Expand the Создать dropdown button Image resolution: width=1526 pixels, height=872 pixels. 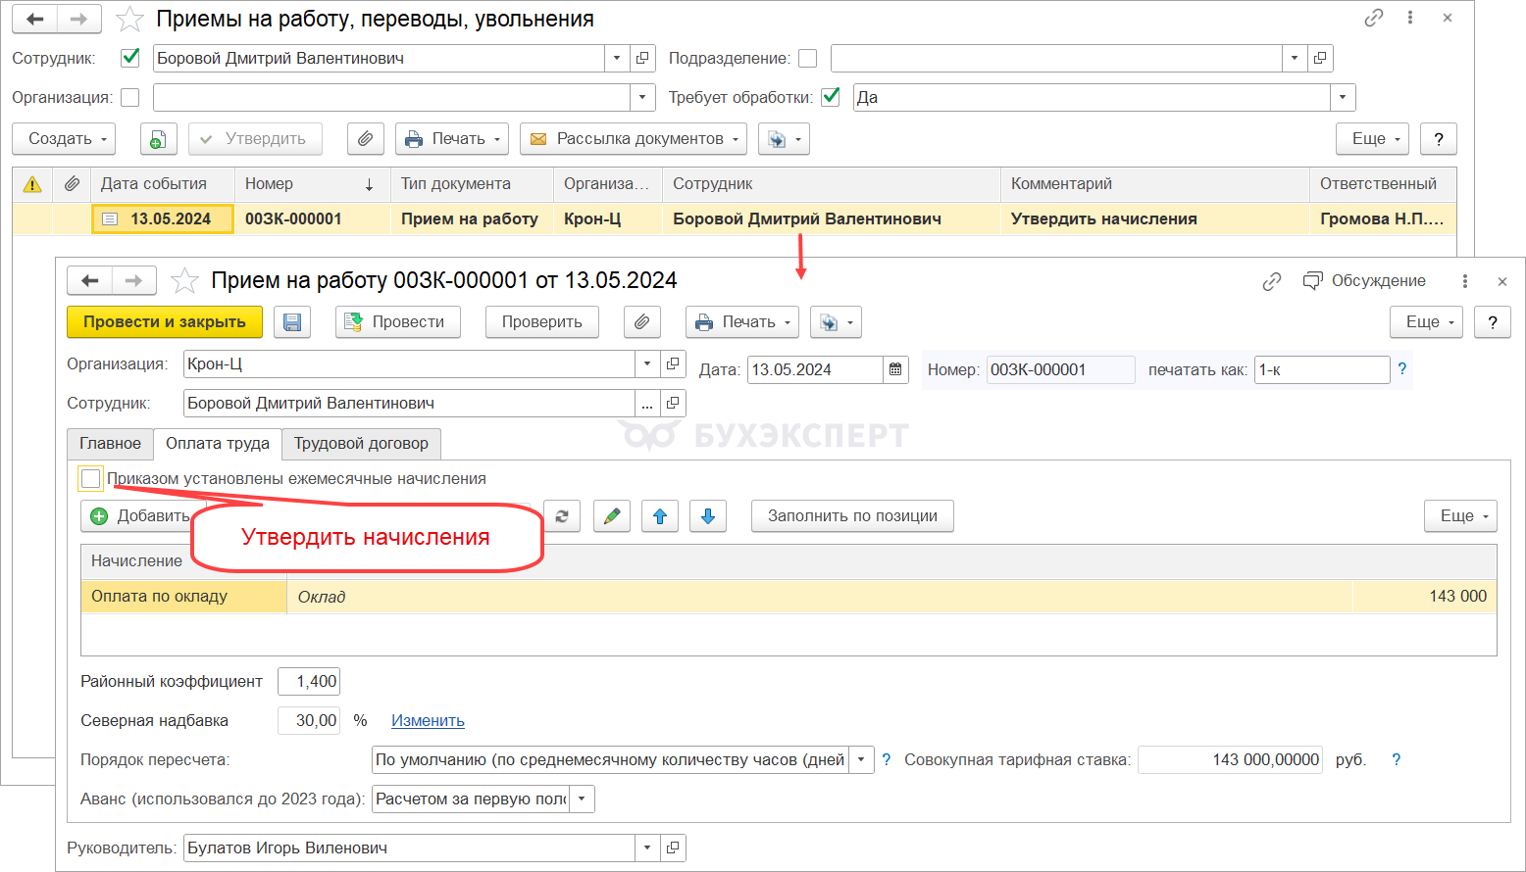(64, 139)
